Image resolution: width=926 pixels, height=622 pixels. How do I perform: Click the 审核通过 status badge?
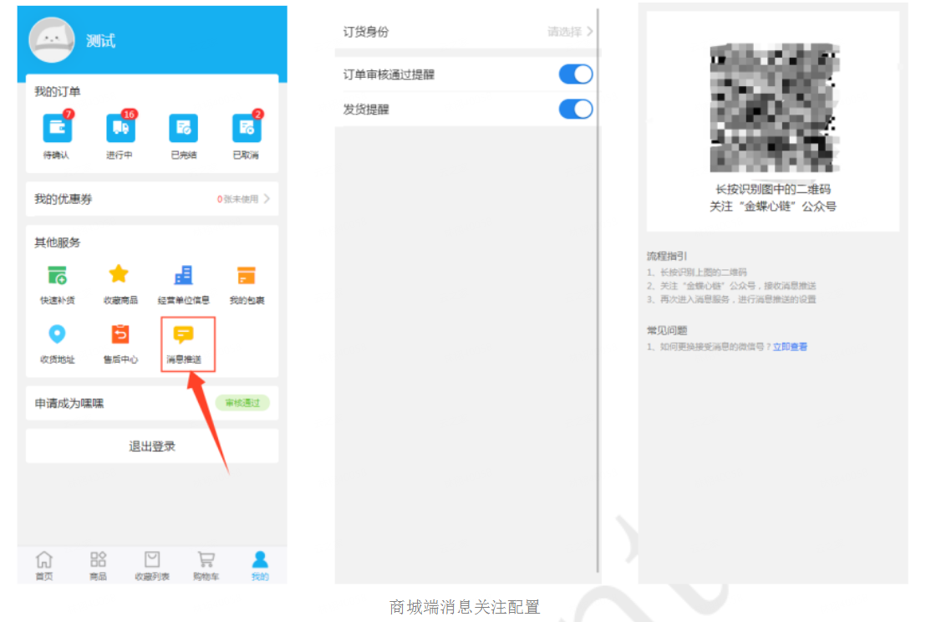(242, 403)
